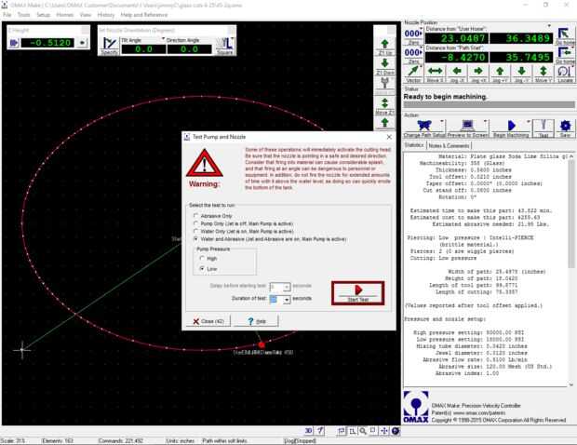
Task: Jog the nozzle in +X direction
Action: pos(478,74)
